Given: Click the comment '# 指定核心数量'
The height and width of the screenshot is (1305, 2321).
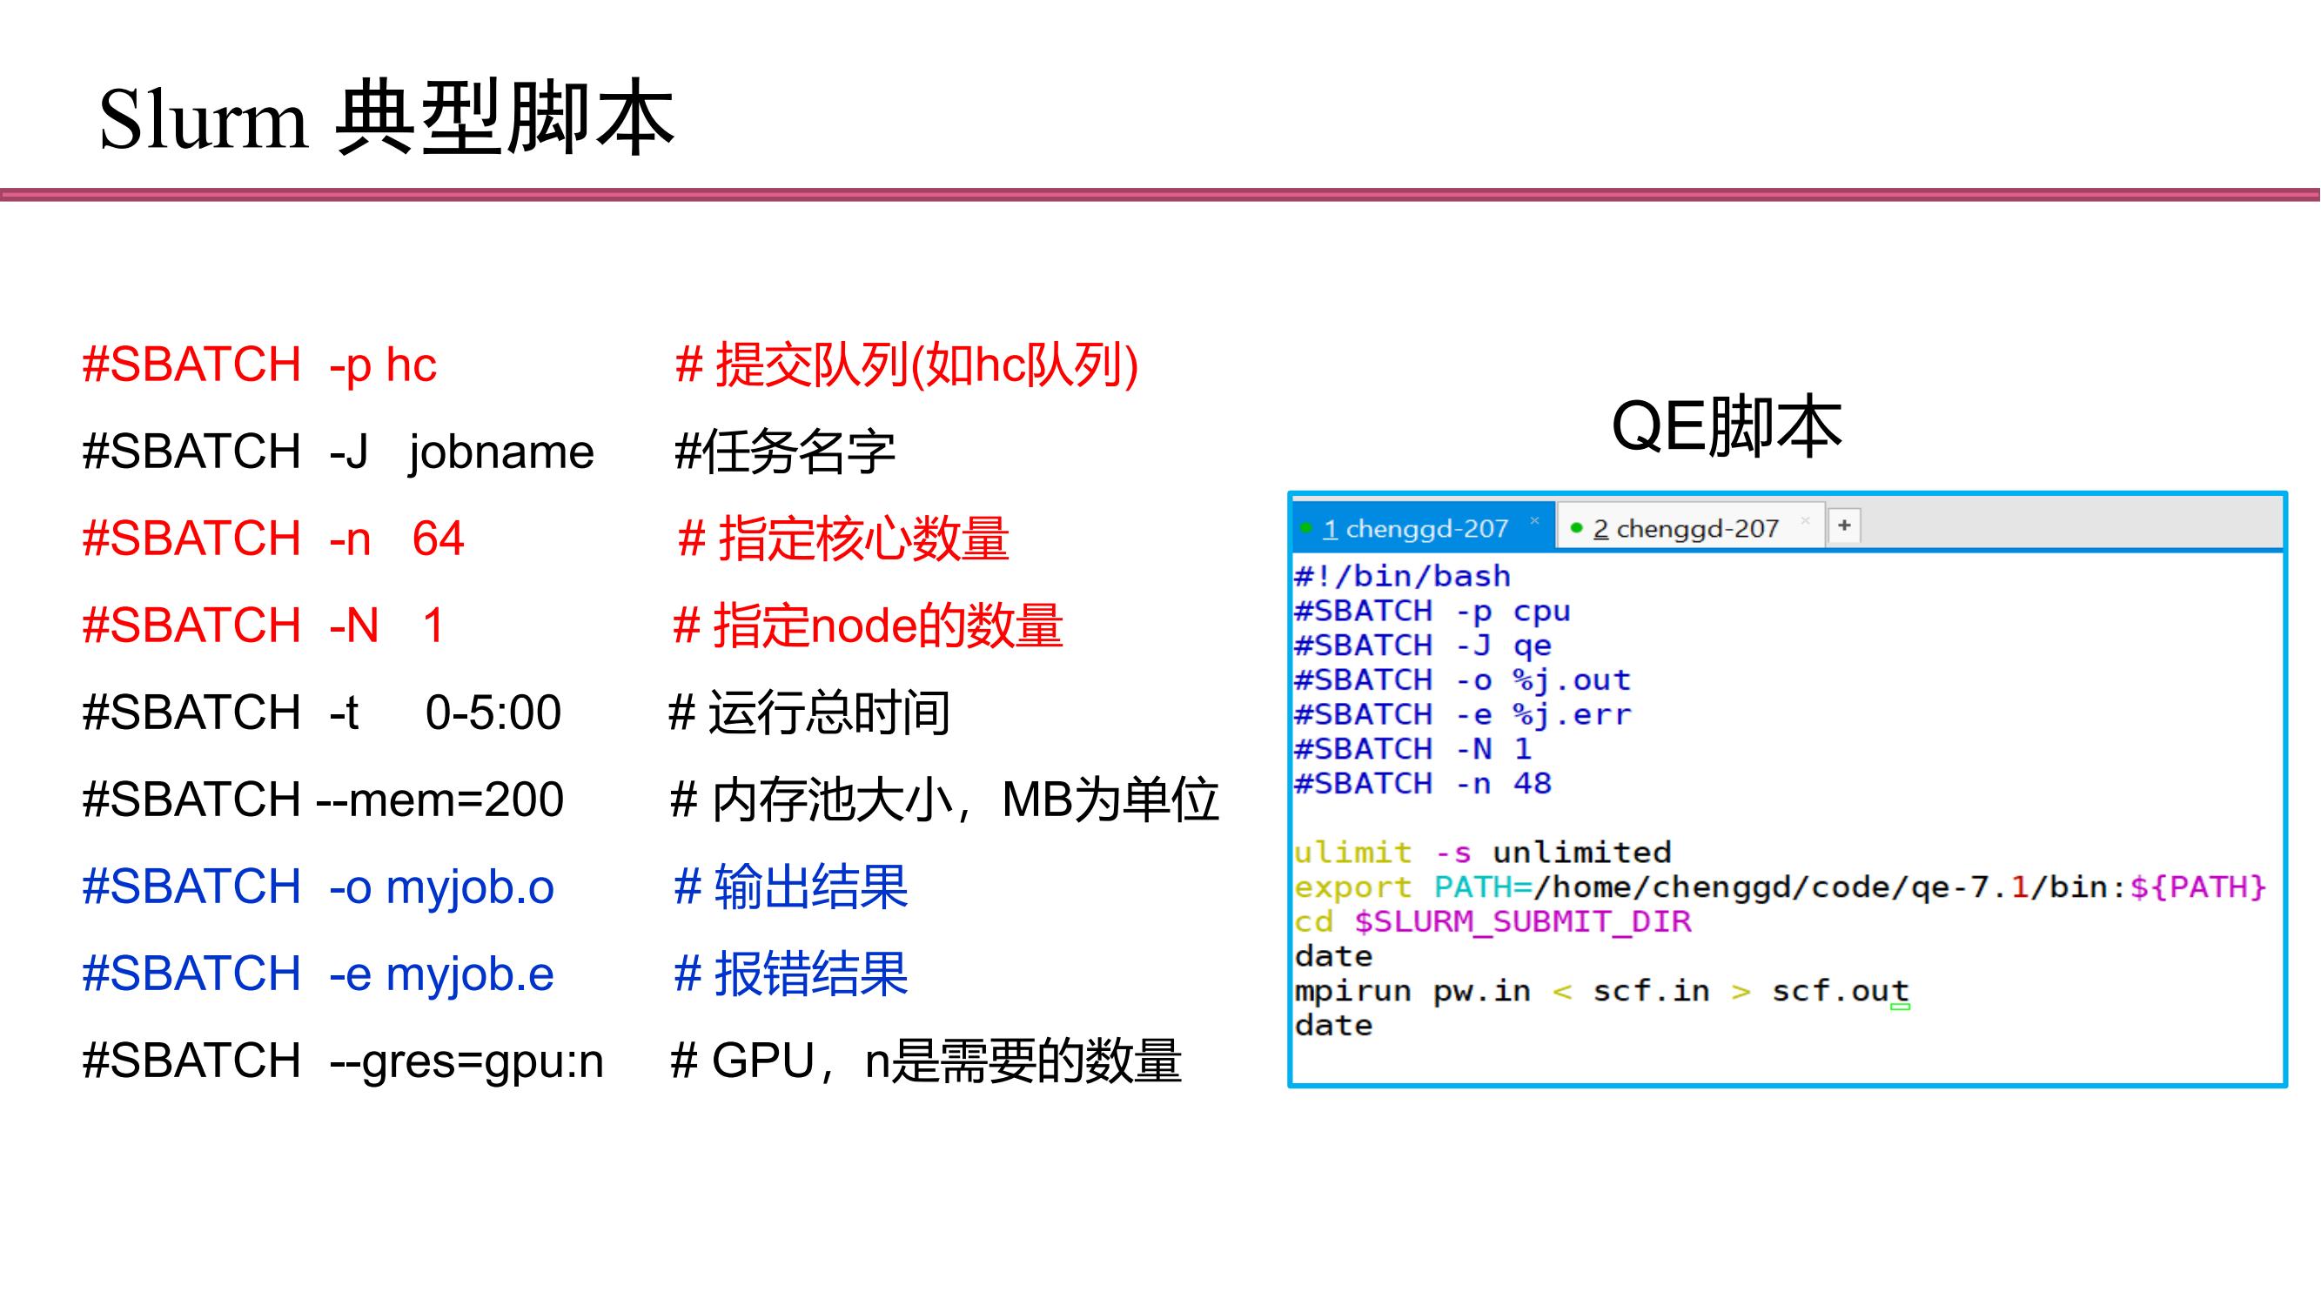Looking at the screenshot, I should click(x=843, y=539).
